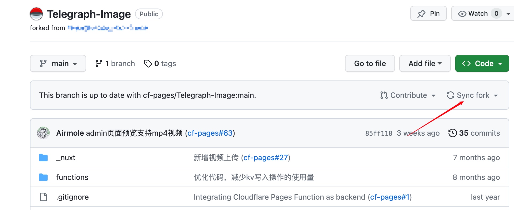Click the branch icon beside 1 branch

point(99,63)
